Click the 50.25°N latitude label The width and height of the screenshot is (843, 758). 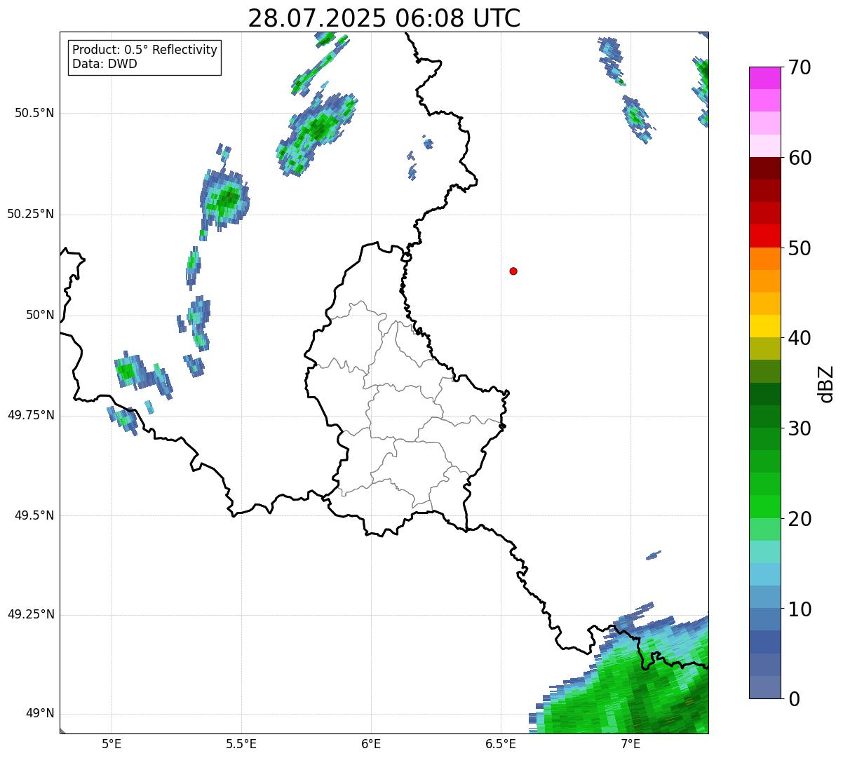(x=30, y=214)
